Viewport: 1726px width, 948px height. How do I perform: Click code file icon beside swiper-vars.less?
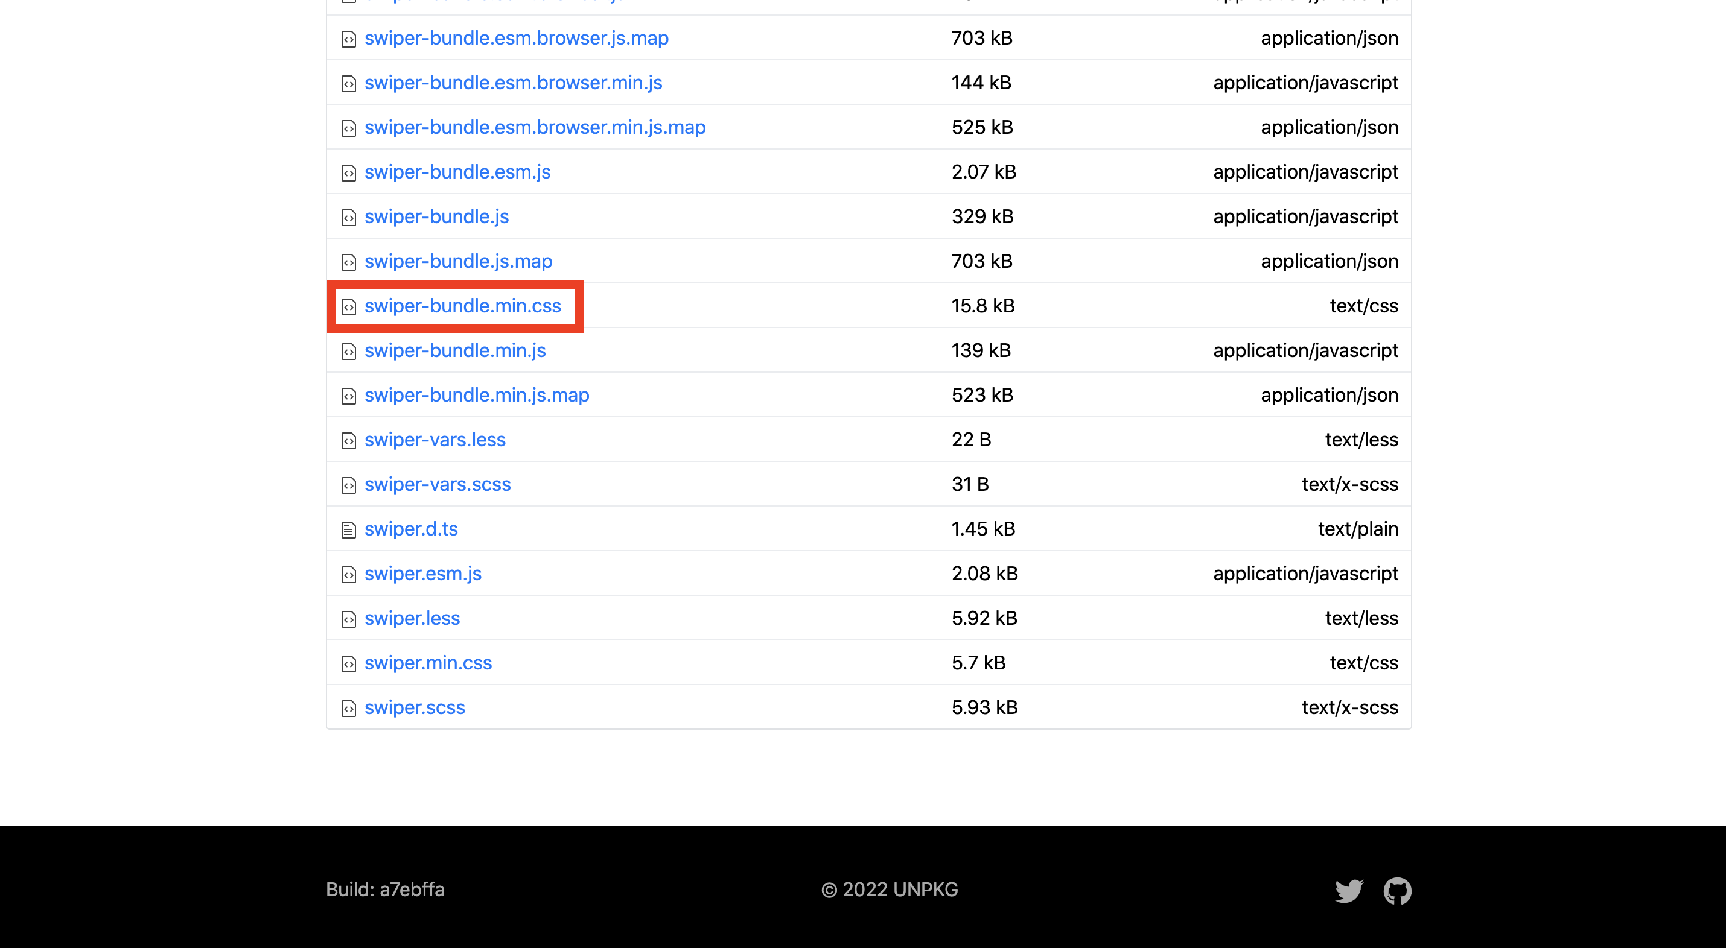pos(348,440)
